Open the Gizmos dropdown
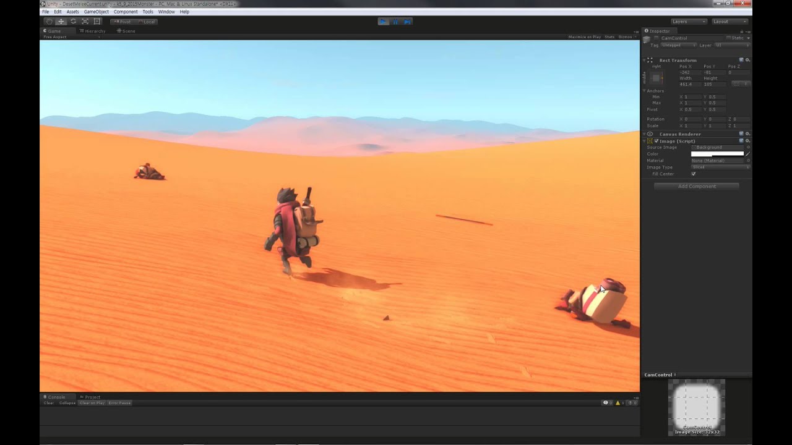The image size is (792, 445). tap(627, 37)
